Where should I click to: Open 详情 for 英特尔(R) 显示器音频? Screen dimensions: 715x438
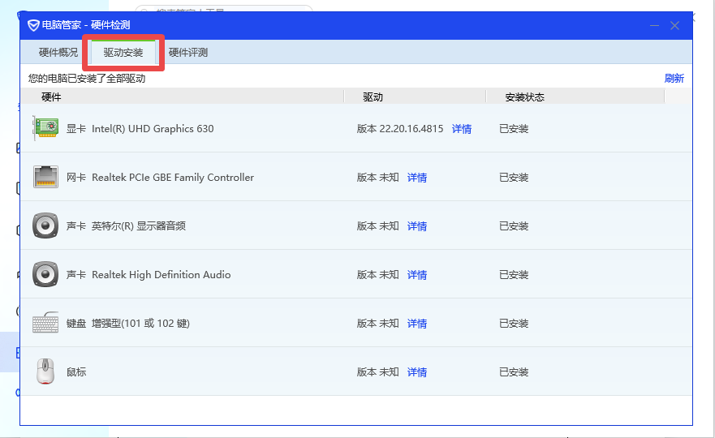click(417, 226)
